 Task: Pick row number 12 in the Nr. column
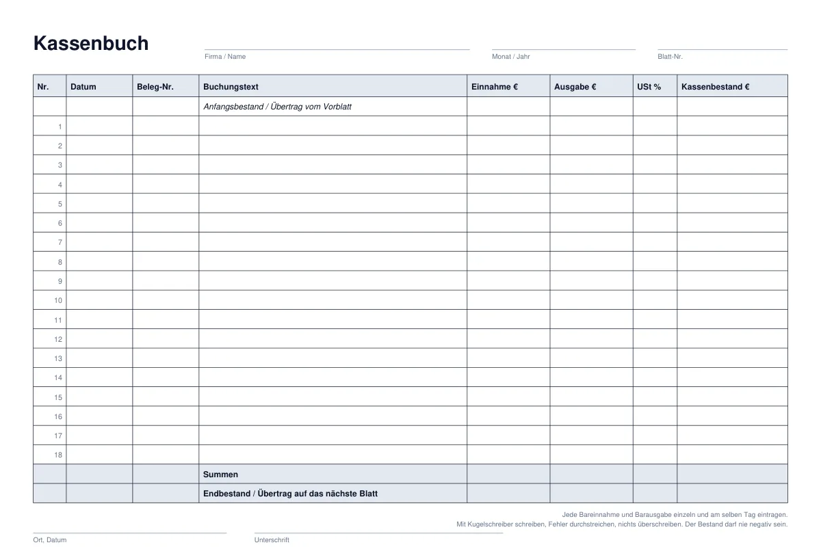point(58,339)
